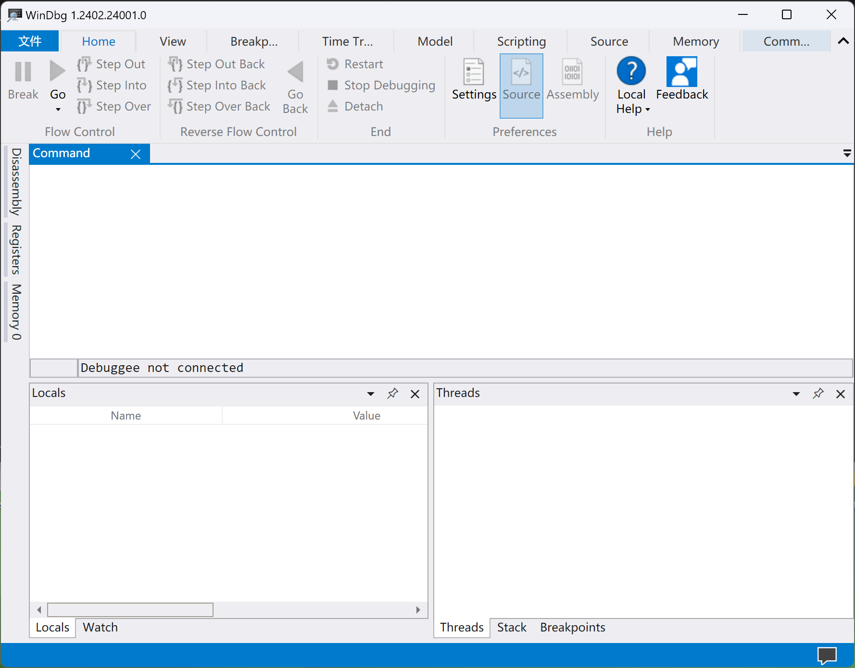This screenshot has height=668, width=855.
Task: Switch to the Memory ribbon tab
Action: coord(695,41)
